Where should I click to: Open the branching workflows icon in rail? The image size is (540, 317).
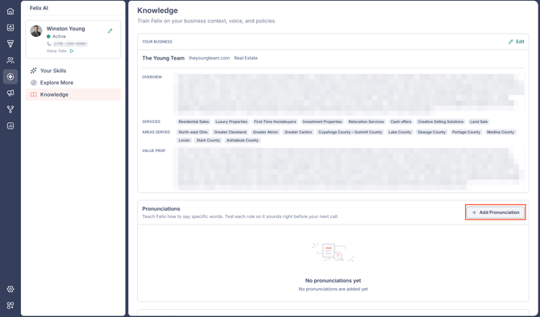tap(10, 109)
